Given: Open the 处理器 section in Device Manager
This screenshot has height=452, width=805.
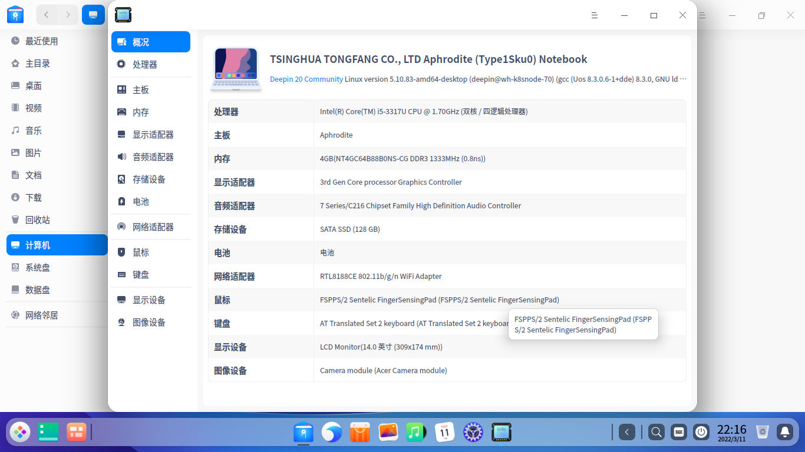Looking at the screenshot, I should point(145,64).
